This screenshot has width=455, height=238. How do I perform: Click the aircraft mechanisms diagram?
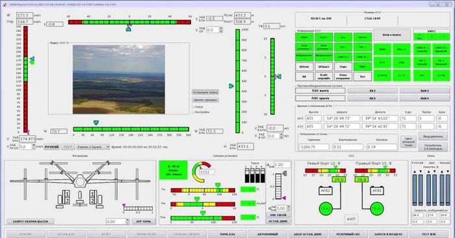[80, 184]
